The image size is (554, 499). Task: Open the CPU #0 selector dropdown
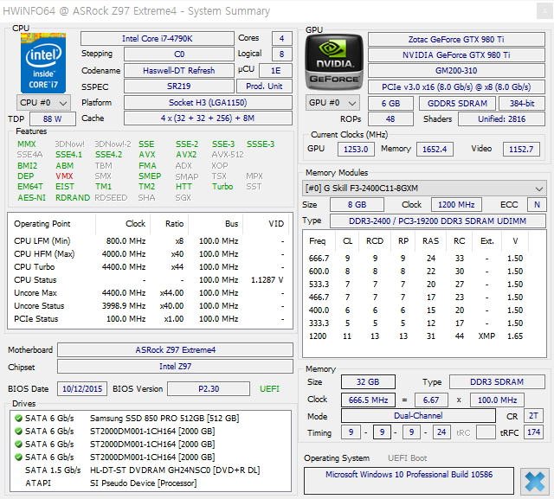[43, 103]
